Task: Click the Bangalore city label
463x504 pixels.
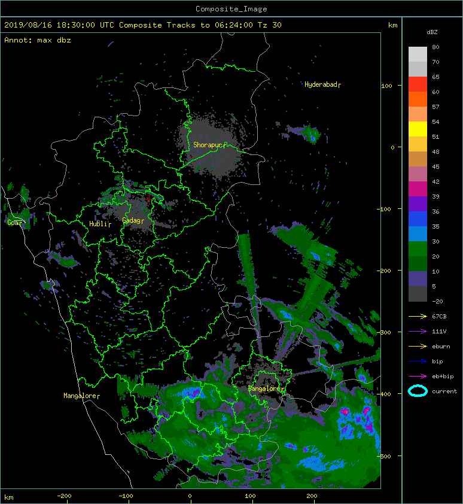Action: click(267, 388)
